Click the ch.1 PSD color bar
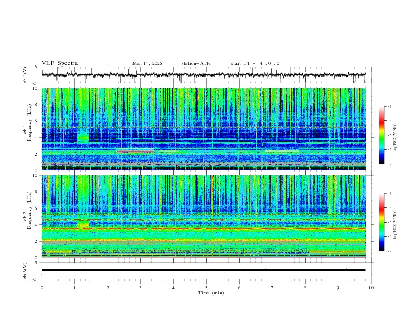The width and height of the screenshot is (418, 323). (382, 135)
